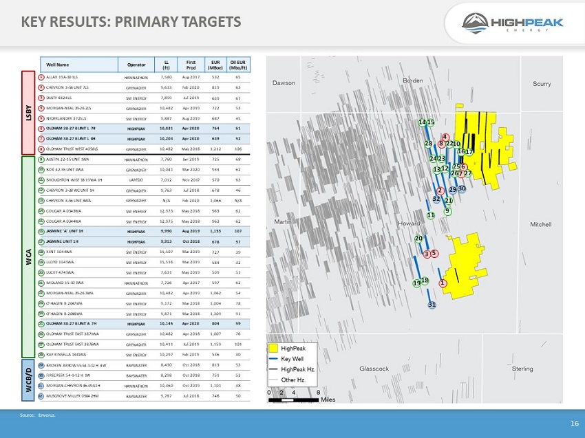Click the blue WCB/D group label
Viewport: 585px width, 438px height.
click(28, 380)
